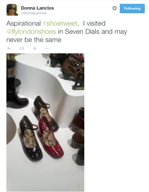149x192 pixels.
Task: Click the @DonnaLanclos handle
Action: point(34,13)
